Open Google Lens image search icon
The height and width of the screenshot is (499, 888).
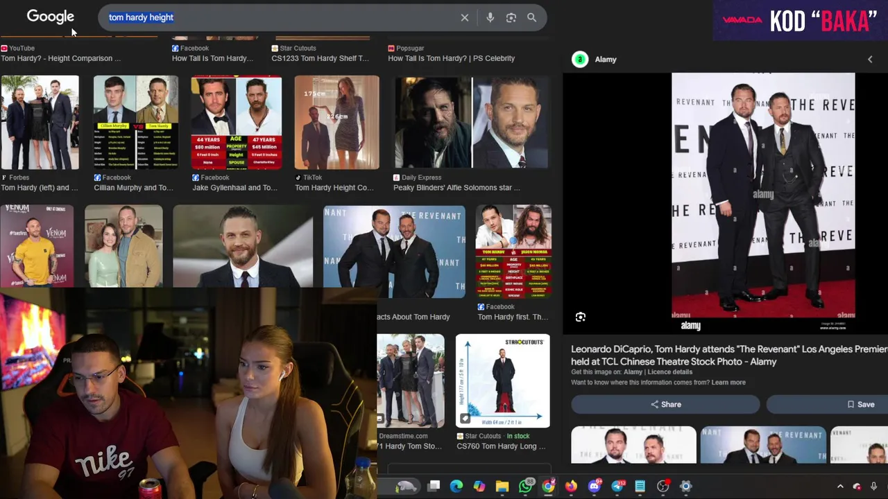coord(511,17)
